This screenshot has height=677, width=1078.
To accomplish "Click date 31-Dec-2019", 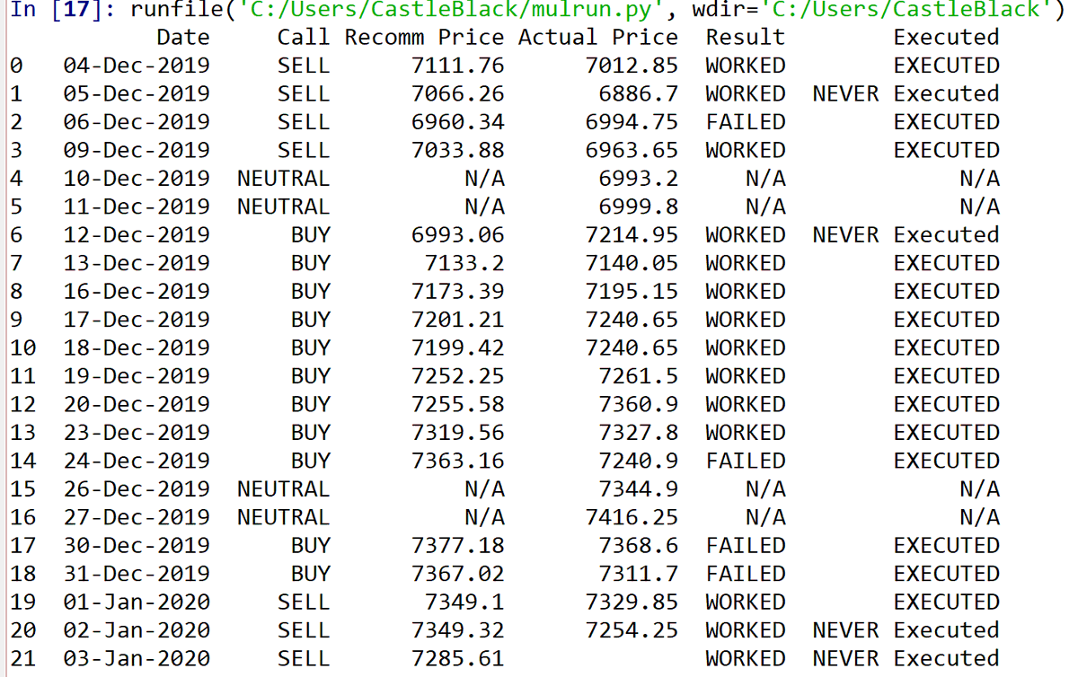I will pyautogui.click(x=137, y=574).
